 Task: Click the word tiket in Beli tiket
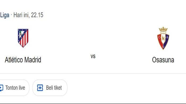click(58, 88)
